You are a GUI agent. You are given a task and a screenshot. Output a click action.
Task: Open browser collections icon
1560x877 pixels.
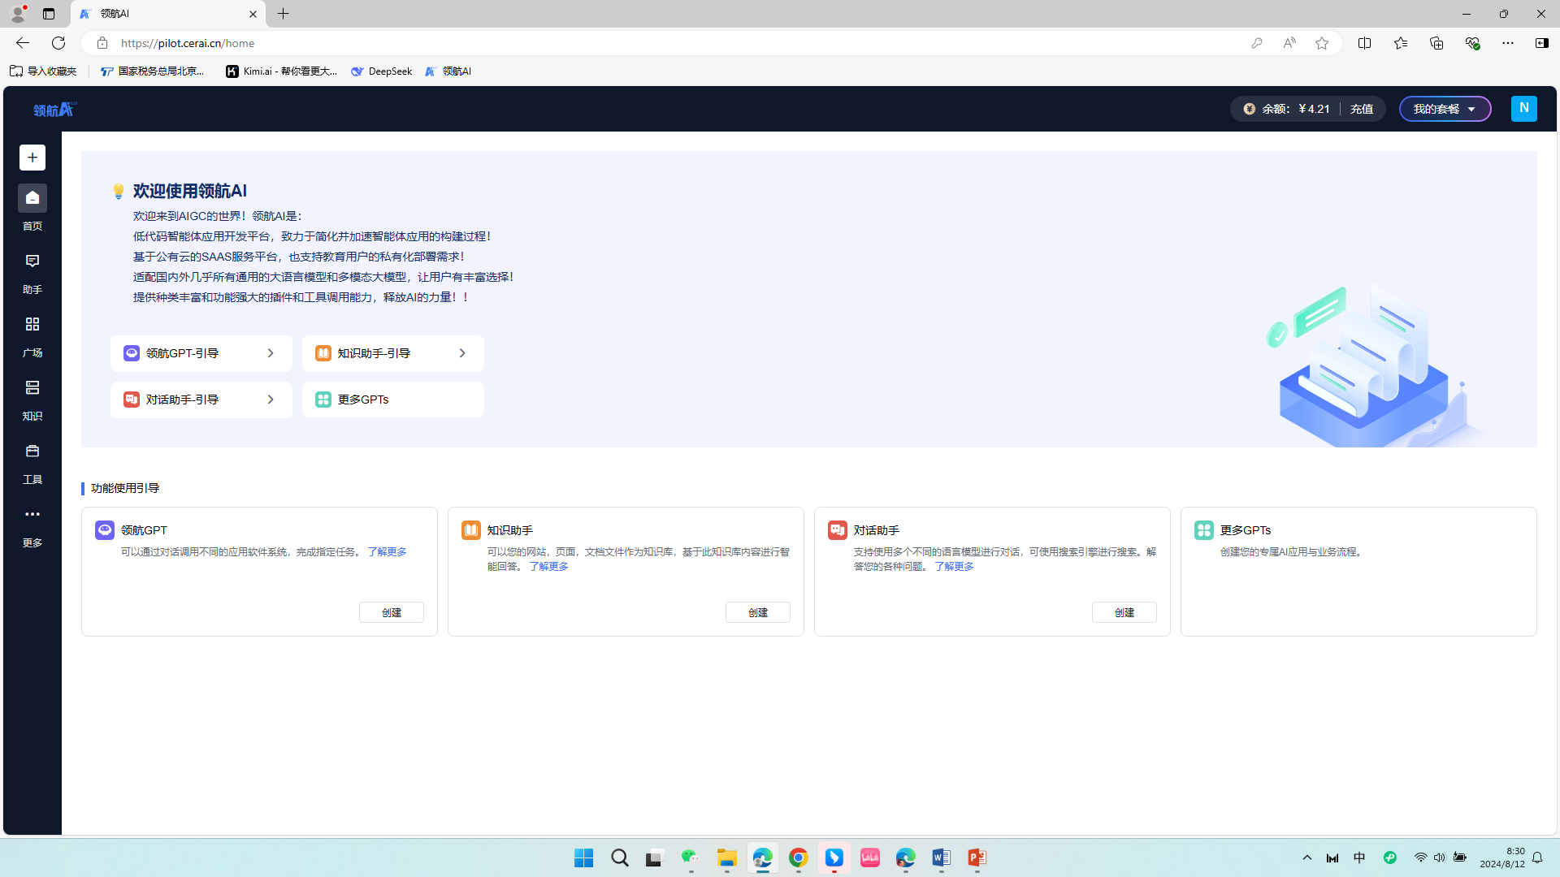(1436, 43)
